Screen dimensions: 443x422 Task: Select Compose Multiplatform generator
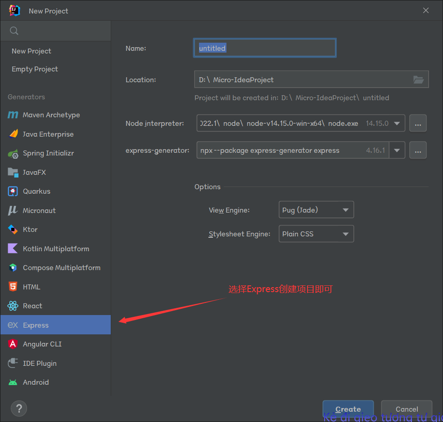[x=55, y=267]
